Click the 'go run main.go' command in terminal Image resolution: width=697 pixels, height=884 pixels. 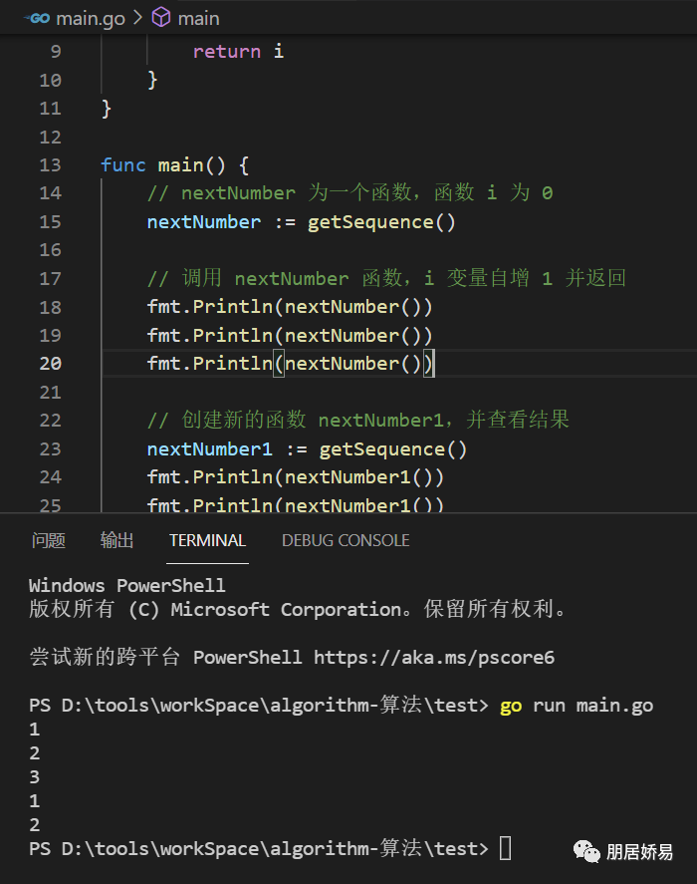click(x=577, y=706)
